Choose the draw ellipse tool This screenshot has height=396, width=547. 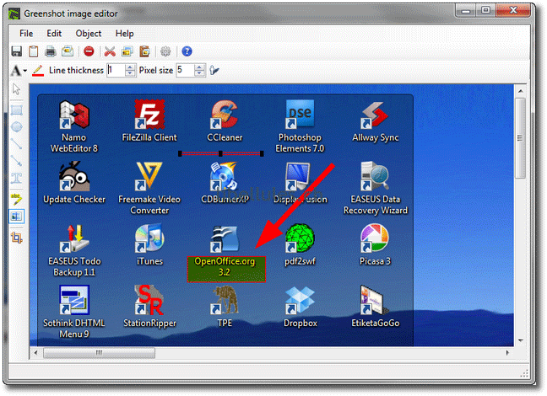point(16,126)
